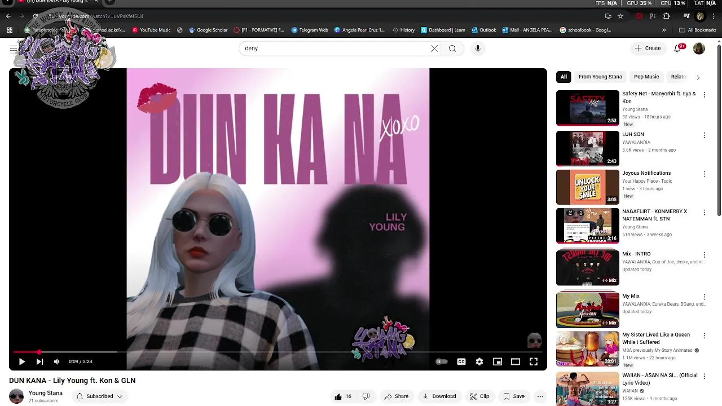This screenshot has height=406, width=722.
Task: Go back in the browser
Action: pos(8,16)
